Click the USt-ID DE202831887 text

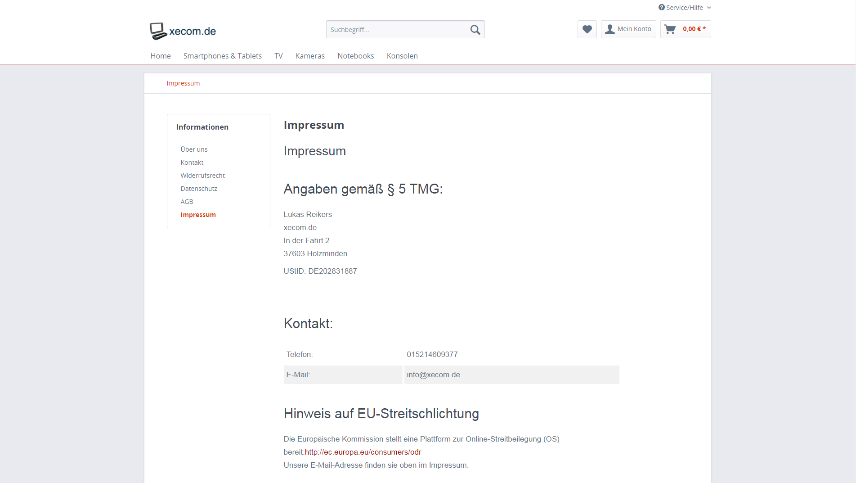coord(320,271)
